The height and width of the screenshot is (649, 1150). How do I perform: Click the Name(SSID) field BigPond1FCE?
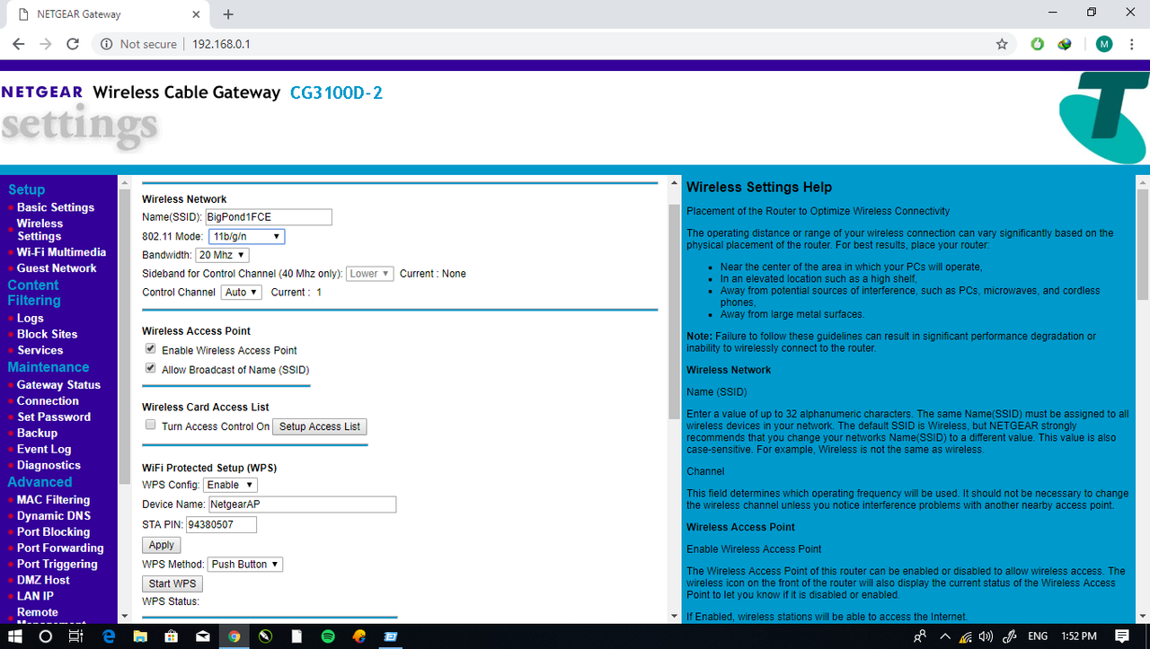[x=268, y=217]
